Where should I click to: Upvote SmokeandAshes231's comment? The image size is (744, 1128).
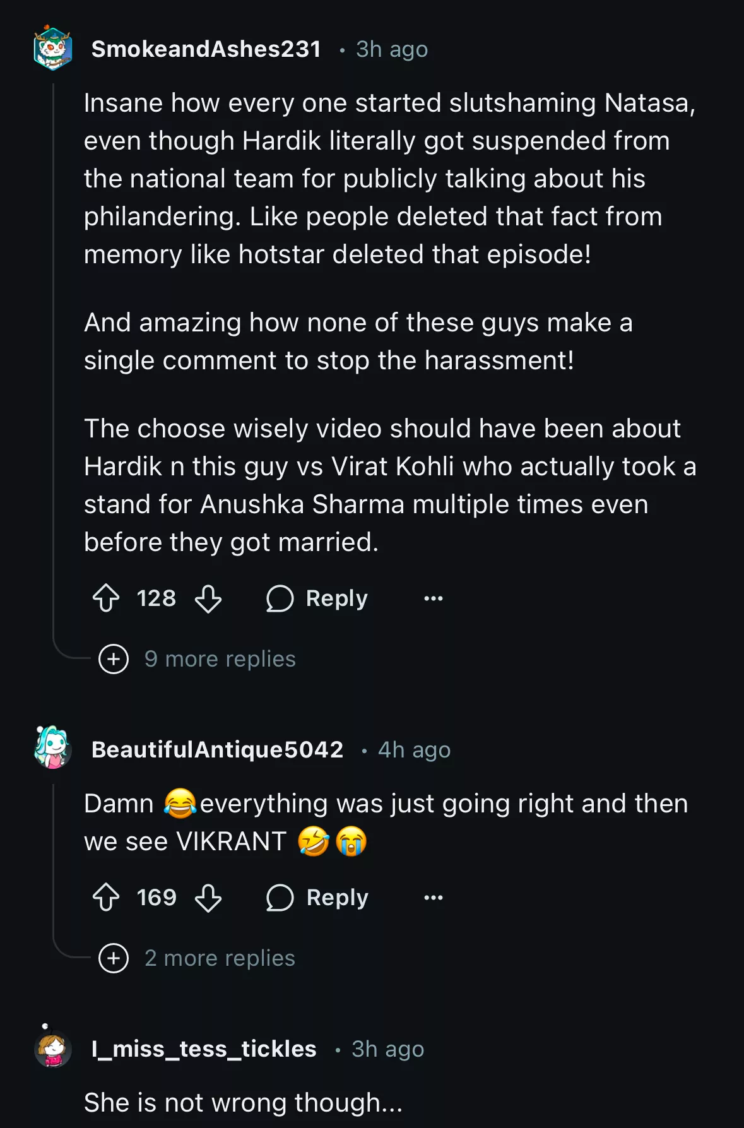click(x=106, y=598)
